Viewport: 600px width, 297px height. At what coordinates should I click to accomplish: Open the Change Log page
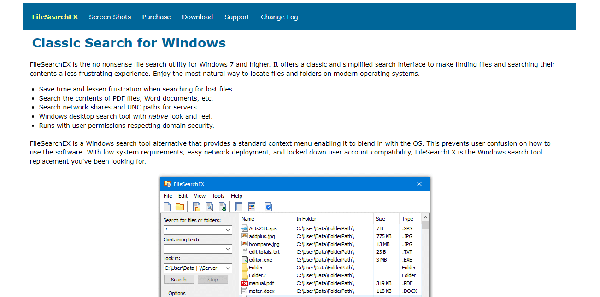(x=279, y=17)
